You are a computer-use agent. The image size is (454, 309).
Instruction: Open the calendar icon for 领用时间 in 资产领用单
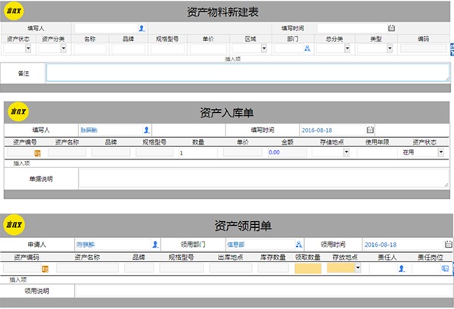pos(448,244)
